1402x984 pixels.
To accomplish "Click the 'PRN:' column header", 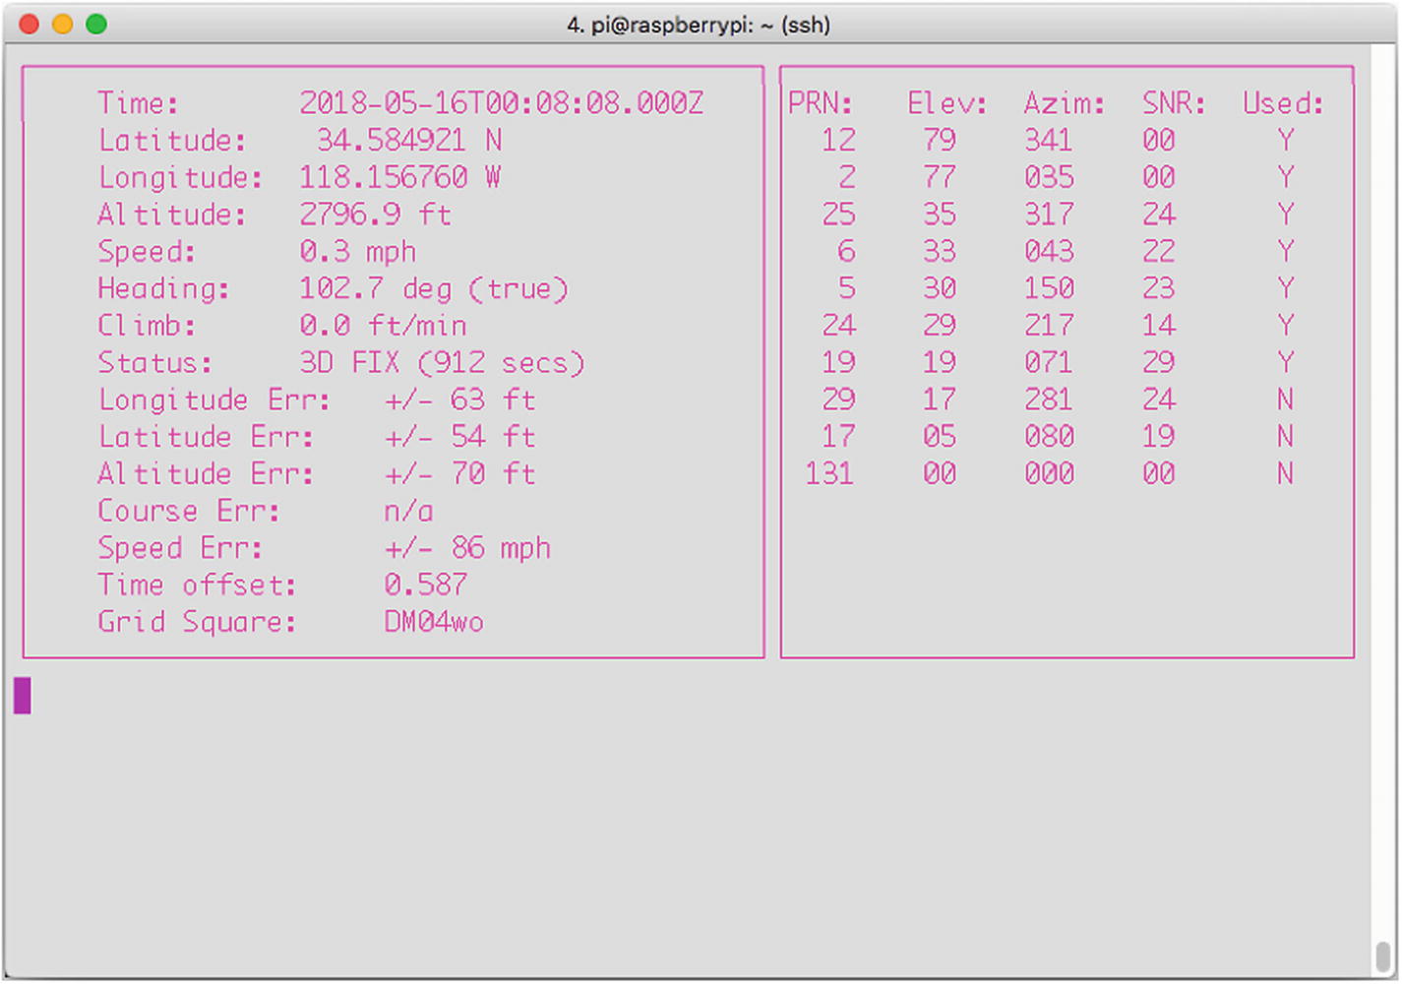I will pos(821,103).
